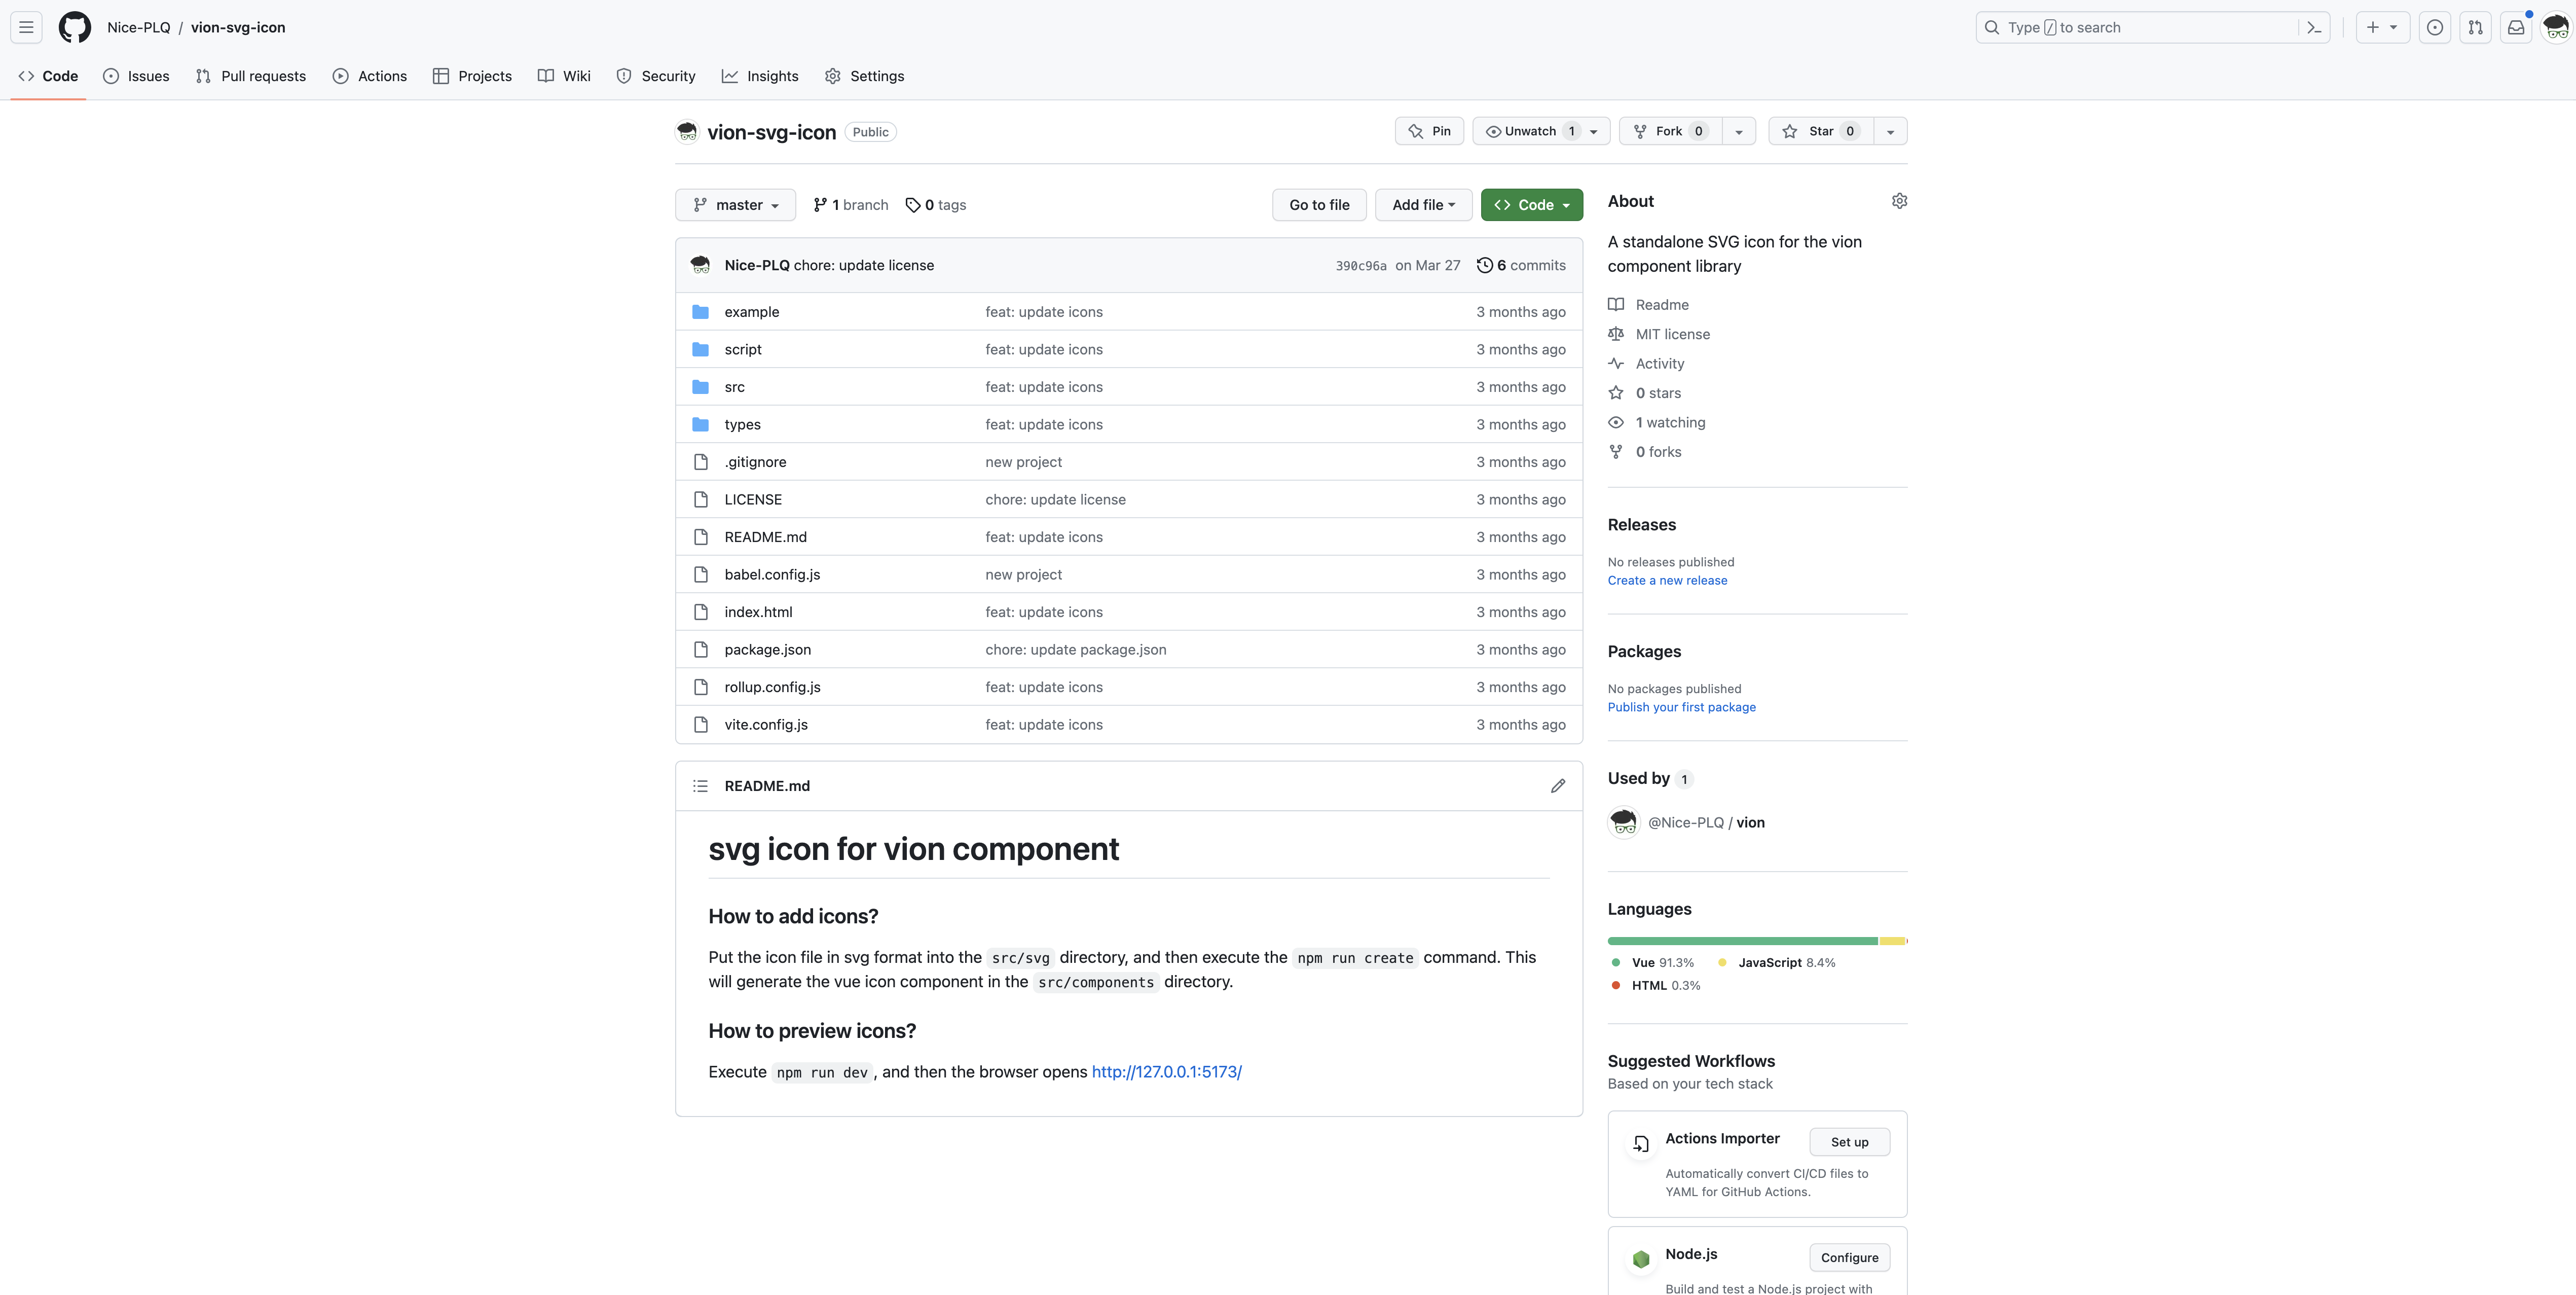Open the rollup.config.js file

pos(772,687)
